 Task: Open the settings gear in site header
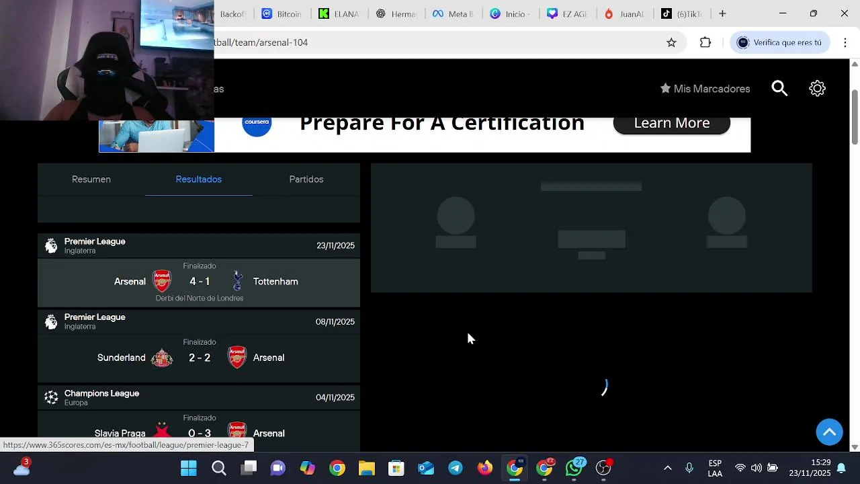pos(817,89)
